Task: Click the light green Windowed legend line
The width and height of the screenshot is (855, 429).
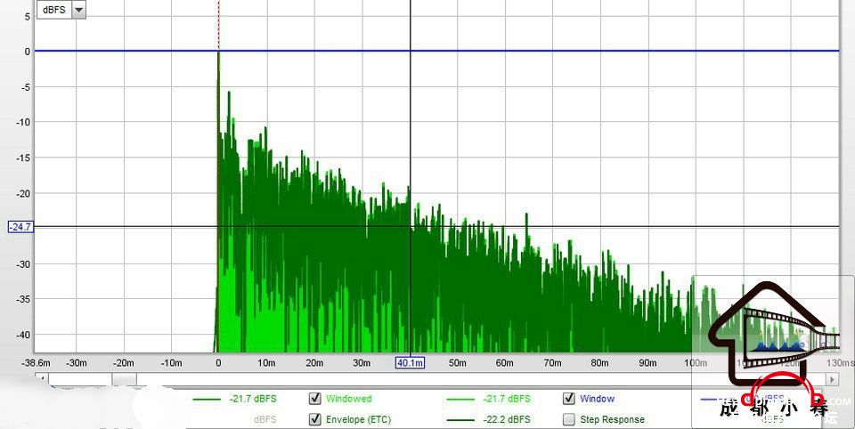Action: [460, 400]
